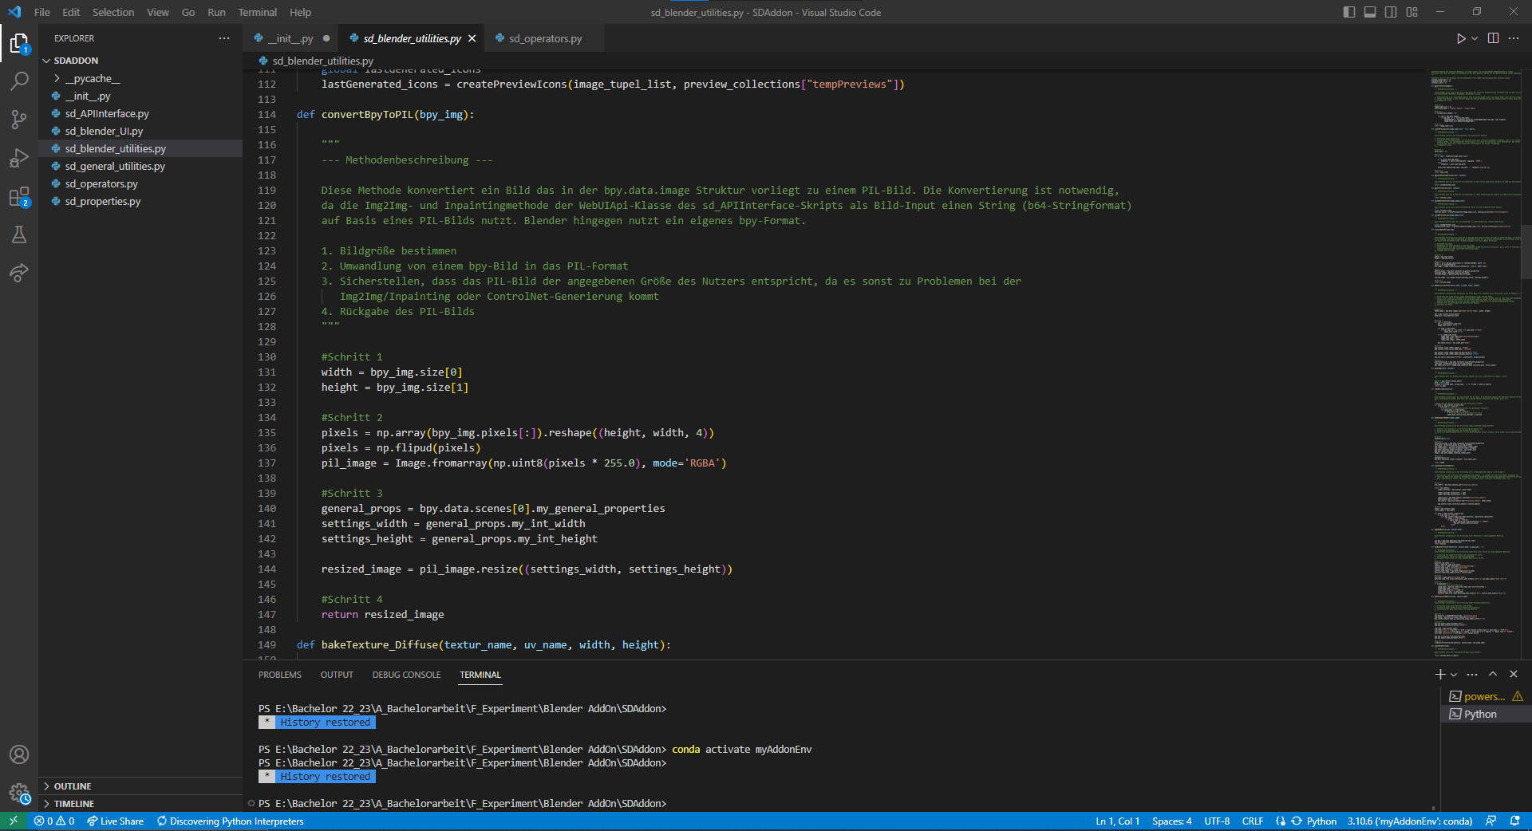Viewport: 1532px width, 831px height.
Task: Toggle the primary side bar layout button
Action: tap(1348, 12)
